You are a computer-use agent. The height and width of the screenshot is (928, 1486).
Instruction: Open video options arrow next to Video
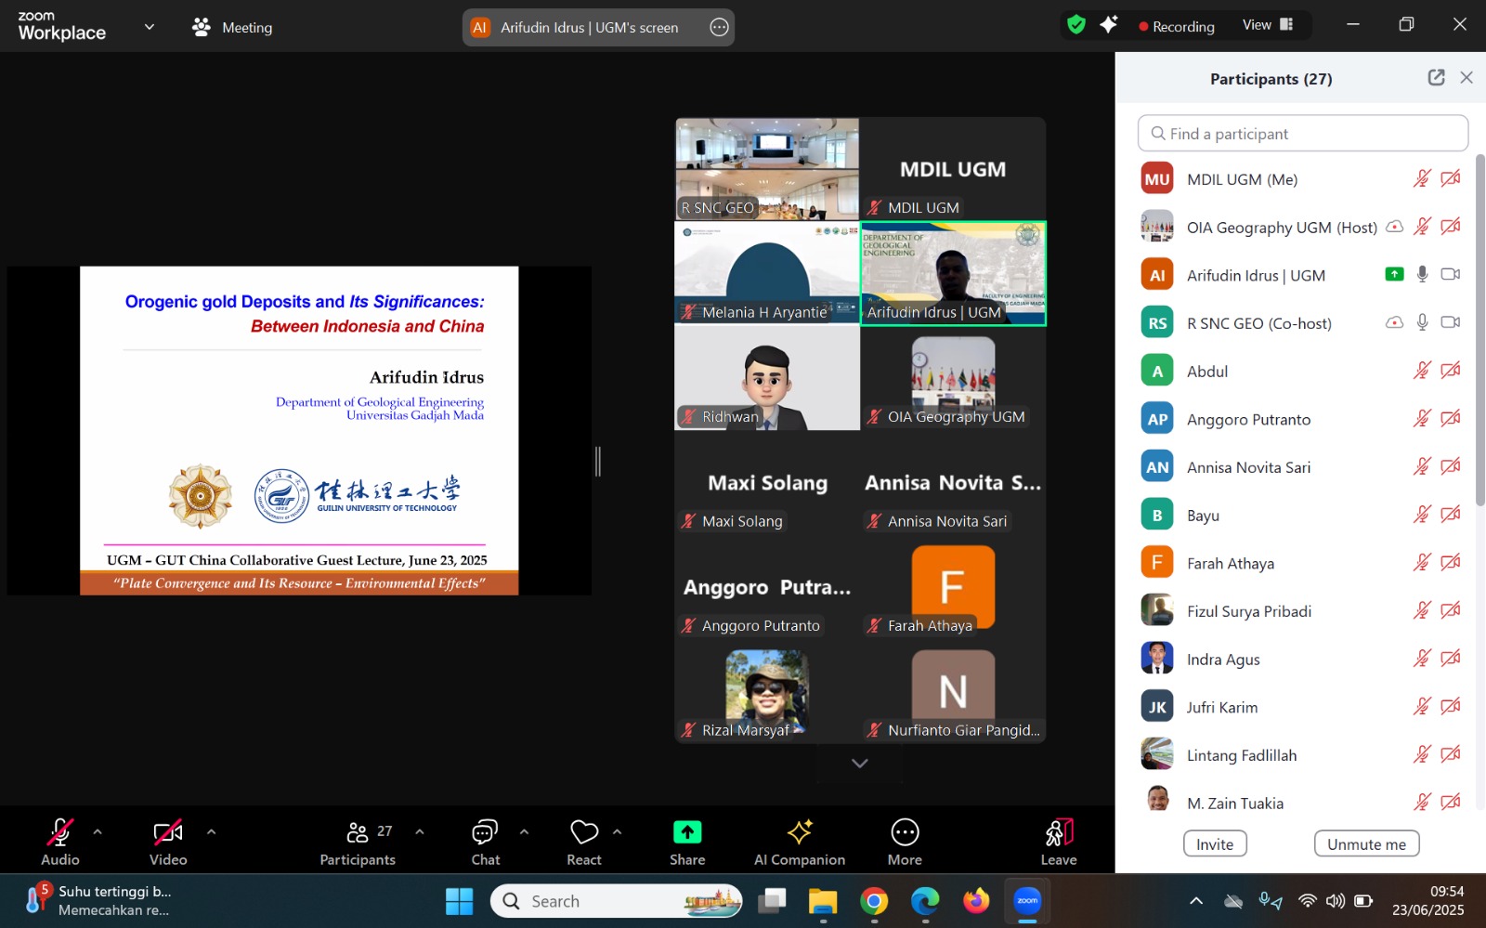coord(211,831)
